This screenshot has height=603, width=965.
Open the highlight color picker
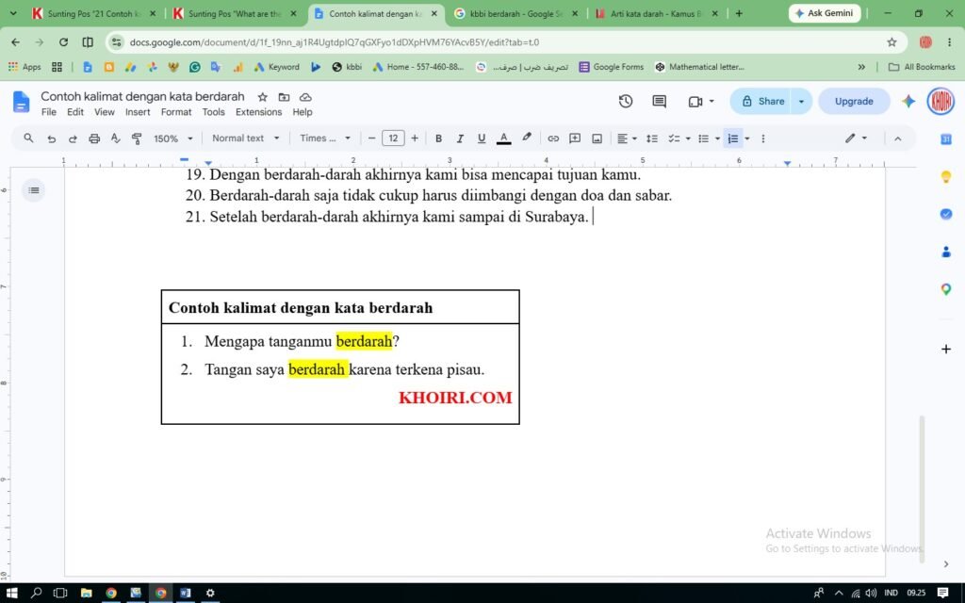[x=526, y=139]
